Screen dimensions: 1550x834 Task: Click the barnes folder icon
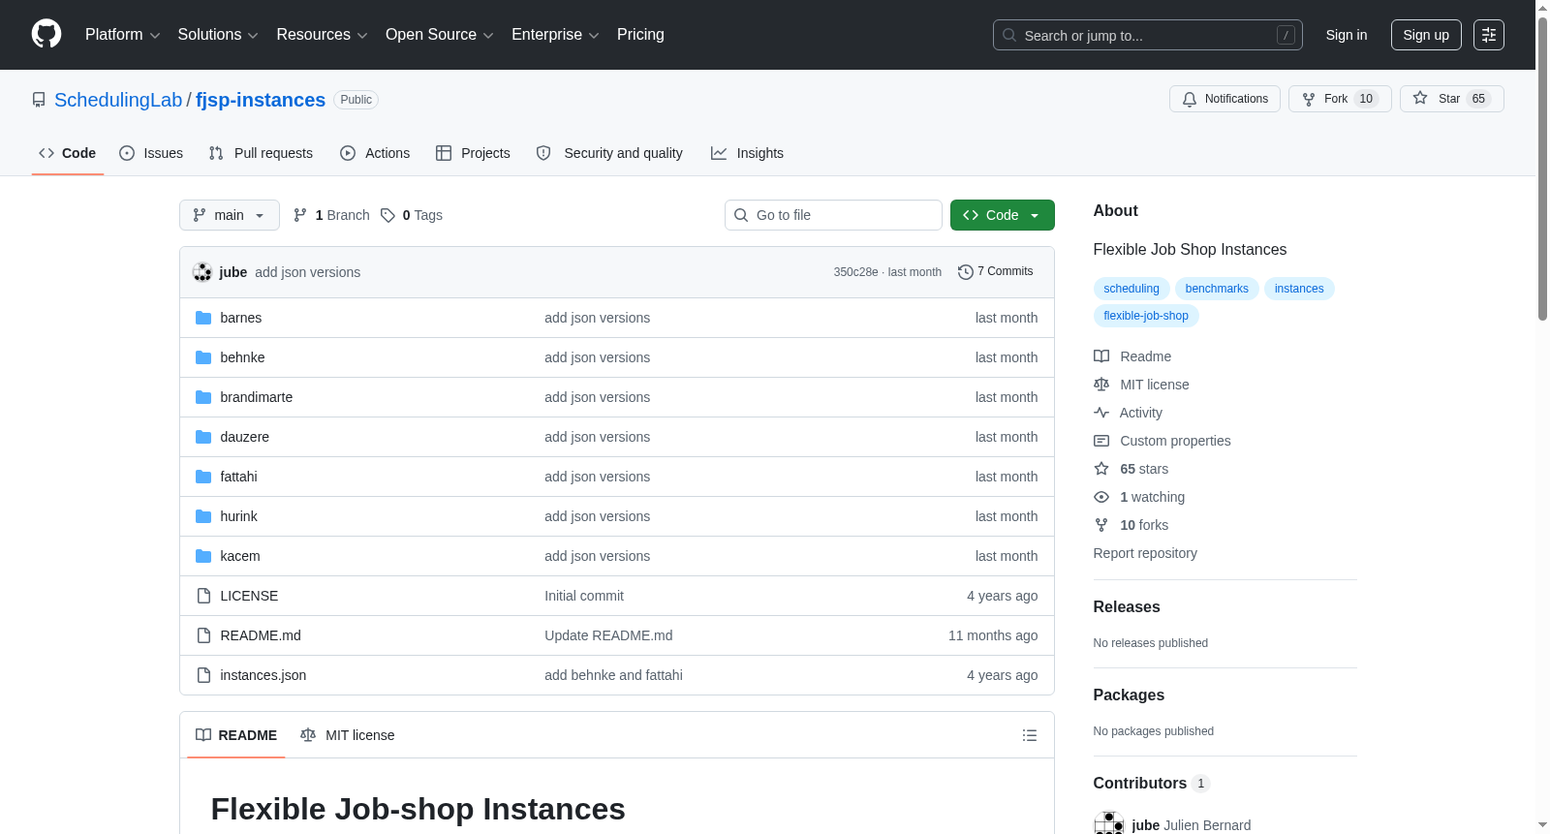(203, 318)
